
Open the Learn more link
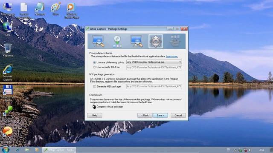[172, 57]
